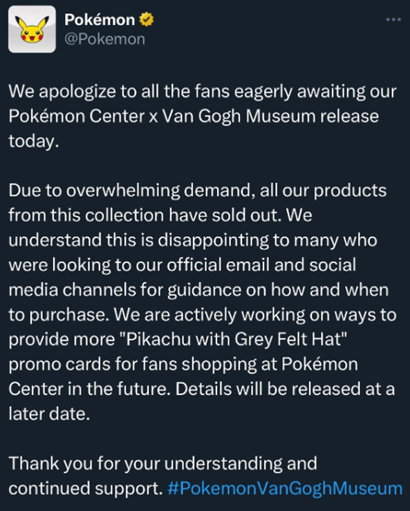Open the Pokémon display name profile link

(100, 20)
